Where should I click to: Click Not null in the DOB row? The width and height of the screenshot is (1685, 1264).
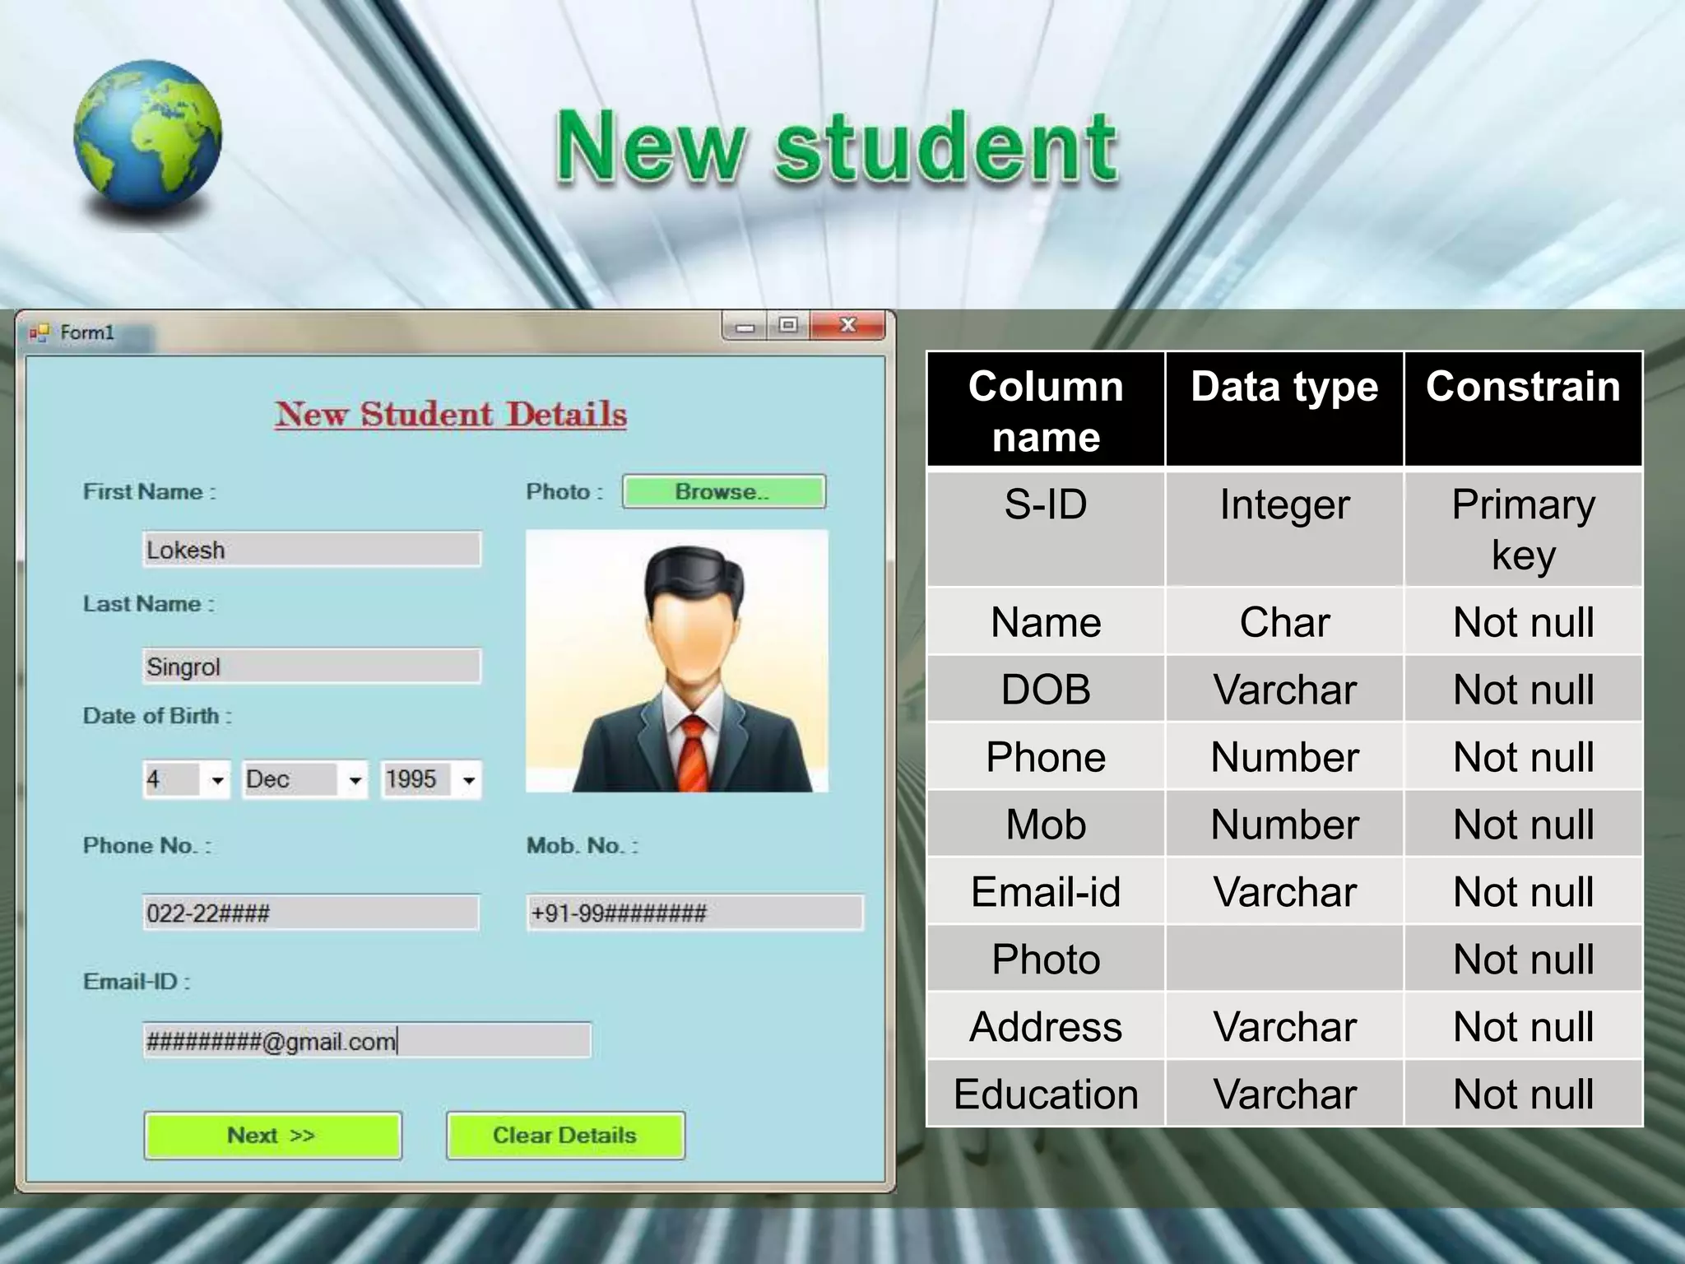[1523, 689]
